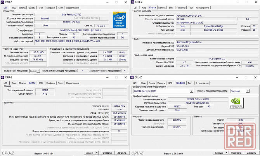Go to the Тест tab in the Плата window
This screenshot has height=156, width=260.
[x=191, y=8]
